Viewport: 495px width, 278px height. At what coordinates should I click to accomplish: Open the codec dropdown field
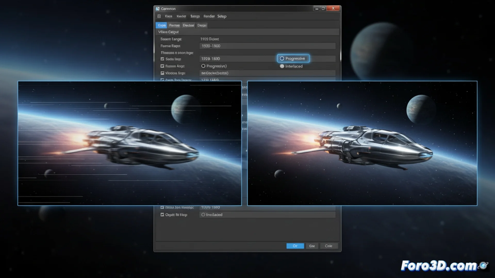click(267, 73)
